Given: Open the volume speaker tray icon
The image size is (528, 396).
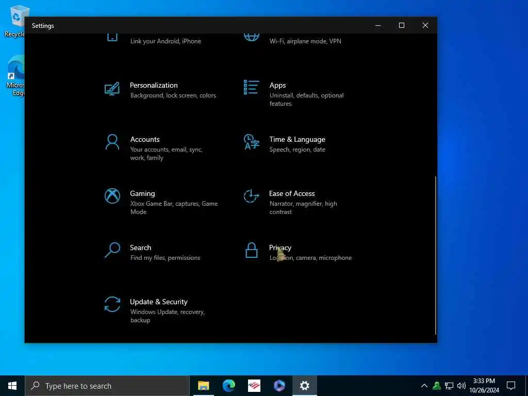Looking at the screenshot, I should click(461, 386).
